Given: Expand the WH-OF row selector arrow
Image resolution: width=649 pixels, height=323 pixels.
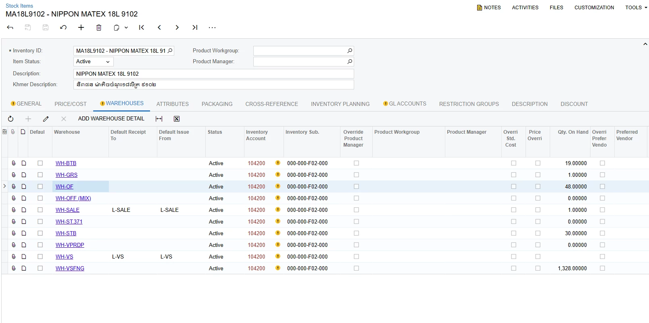Looking at the screenshot, I should pyautogui.click(x=4, y=186).
